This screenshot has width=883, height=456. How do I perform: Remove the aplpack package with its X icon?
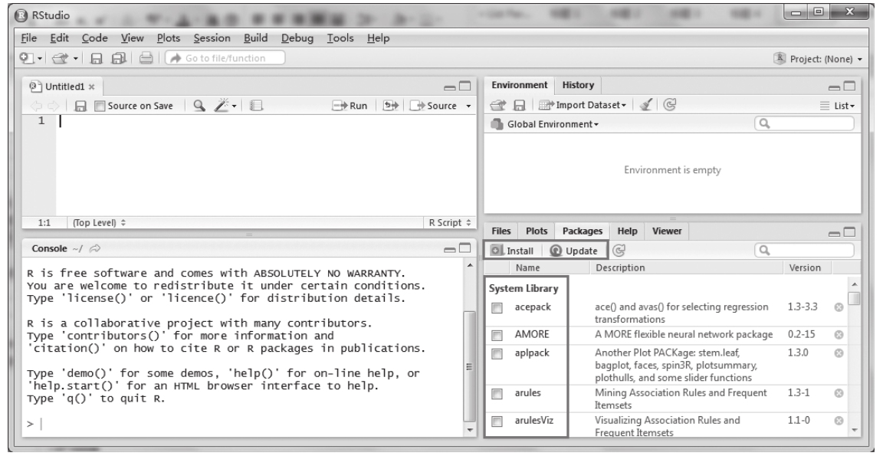coord(839,353)
